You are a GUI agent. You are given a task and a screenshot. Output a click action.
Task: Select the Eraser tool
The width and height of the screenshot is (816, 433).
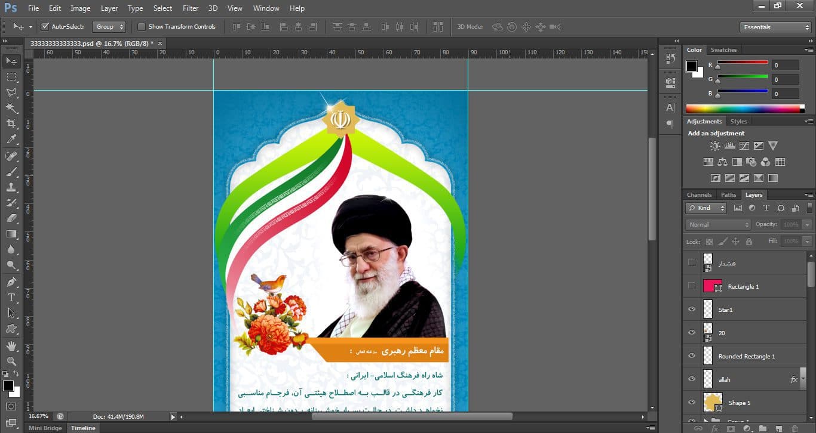[x=11, y=218]
